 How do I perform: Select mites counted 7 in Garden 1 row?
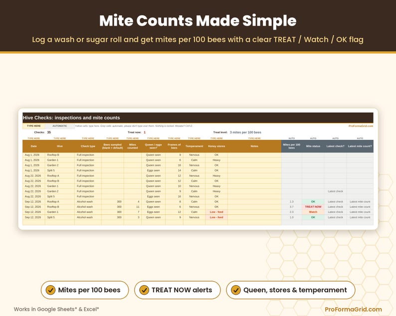[x=133, y=212]
